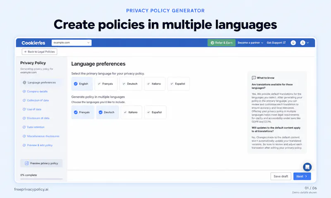Click the Refer & Earn button
Screen dimensions: 331x198
[221, 43]
